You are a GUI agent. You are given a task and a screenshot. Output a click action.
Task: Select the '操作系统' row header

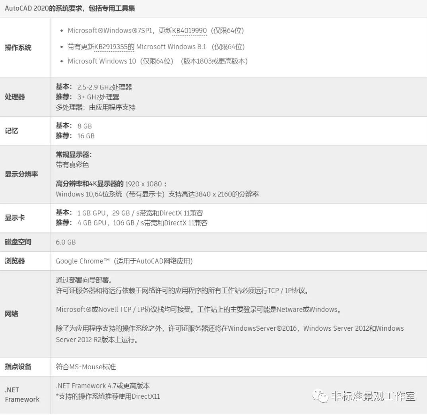coord(18,48)
